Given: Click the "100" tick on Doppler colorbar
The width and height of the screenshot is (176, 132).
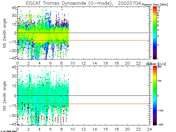Looking at the screenshot, I should pyautogui.click(x=159, y=81).
